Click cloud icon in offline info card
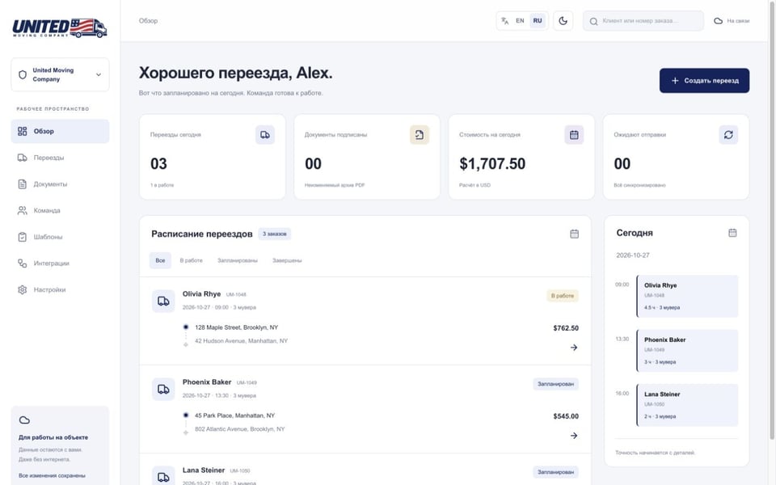Screen dimensions: 776x485 pyautogui.click(x=24, y=420)
